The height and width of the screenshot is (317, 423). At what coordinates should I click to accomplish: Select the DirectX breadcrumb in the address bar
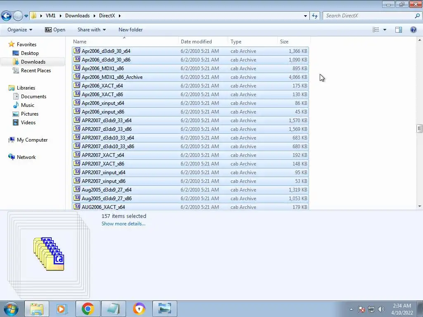pos(107,16)
